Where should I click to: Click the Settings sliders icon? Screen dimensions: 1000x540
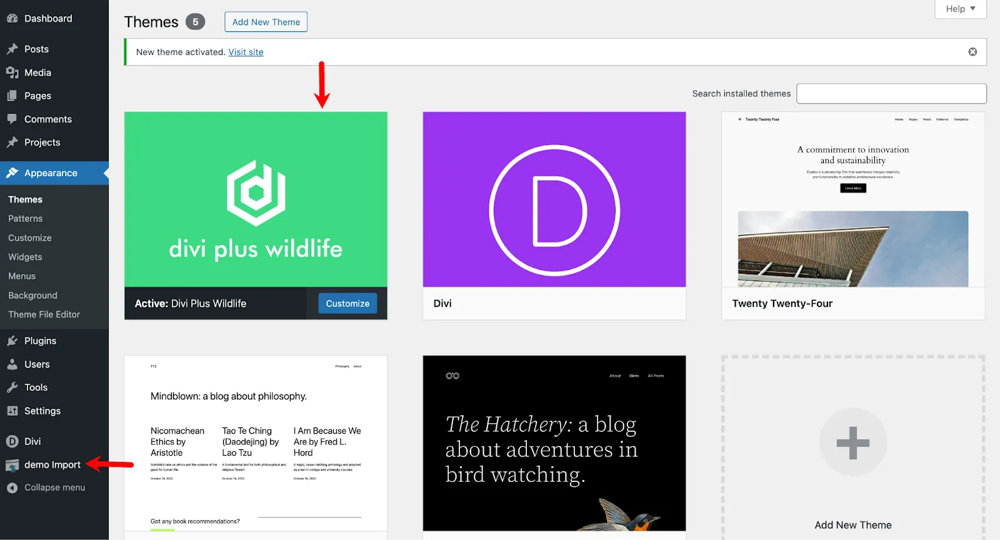pos(12,411)
